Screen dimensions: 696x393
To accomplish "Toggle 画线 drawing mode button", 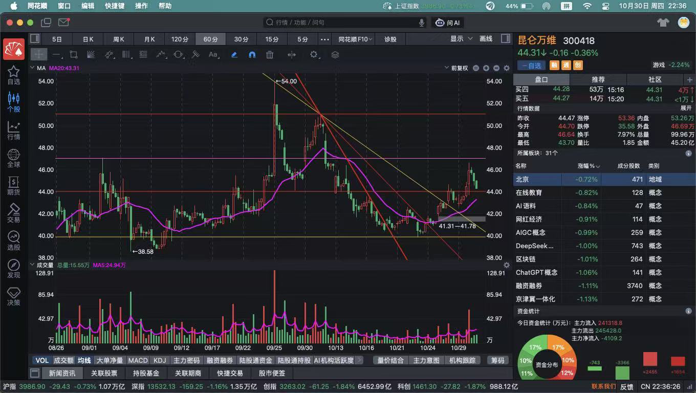I will pos(486,39).
